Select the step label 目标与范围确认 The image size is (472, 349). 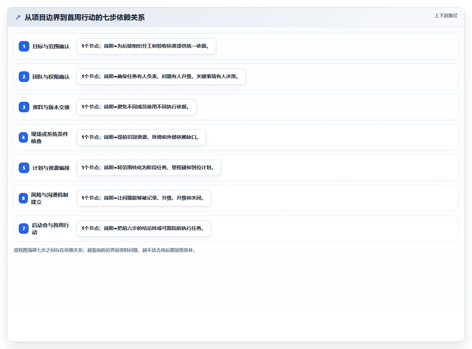[x=51, y=46]
